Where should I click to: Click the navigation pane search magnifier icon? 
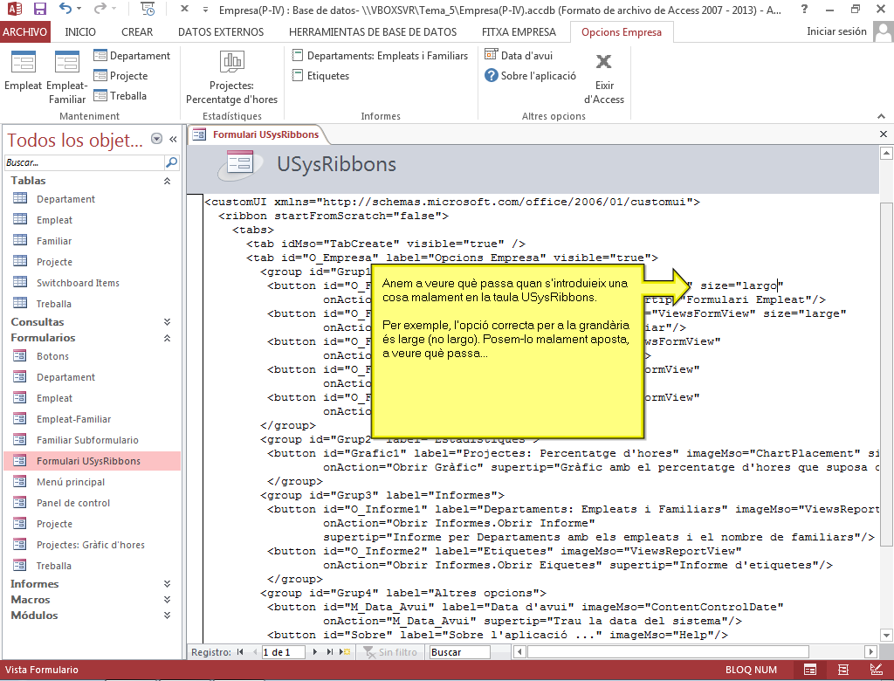coord(171,162)
